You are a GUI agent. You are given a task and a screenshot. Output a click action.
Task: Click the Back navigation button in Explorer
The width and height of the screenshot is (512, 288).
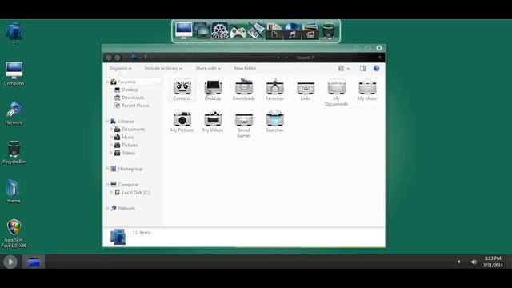point(109,58)
